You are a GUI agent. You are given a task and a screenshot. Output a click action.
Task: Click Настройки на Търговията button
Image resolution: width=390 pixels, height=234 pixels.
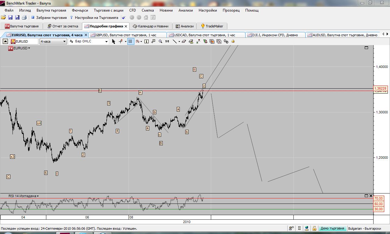[x=94, y=18]
